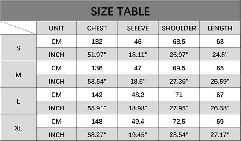Click the diagonal-split corner header cell
241x141 pixels.
(18, 28)
